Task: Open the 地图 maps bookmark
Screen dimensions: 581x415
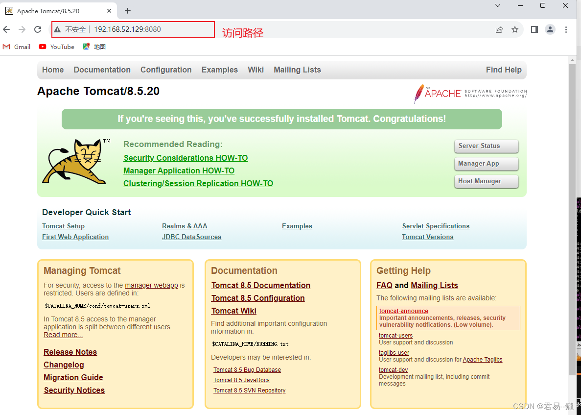Action: point(94,47)
